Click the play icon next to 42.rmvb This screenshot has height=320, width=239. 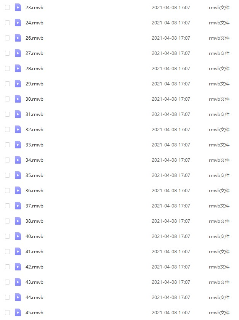(x=18, y=267)
